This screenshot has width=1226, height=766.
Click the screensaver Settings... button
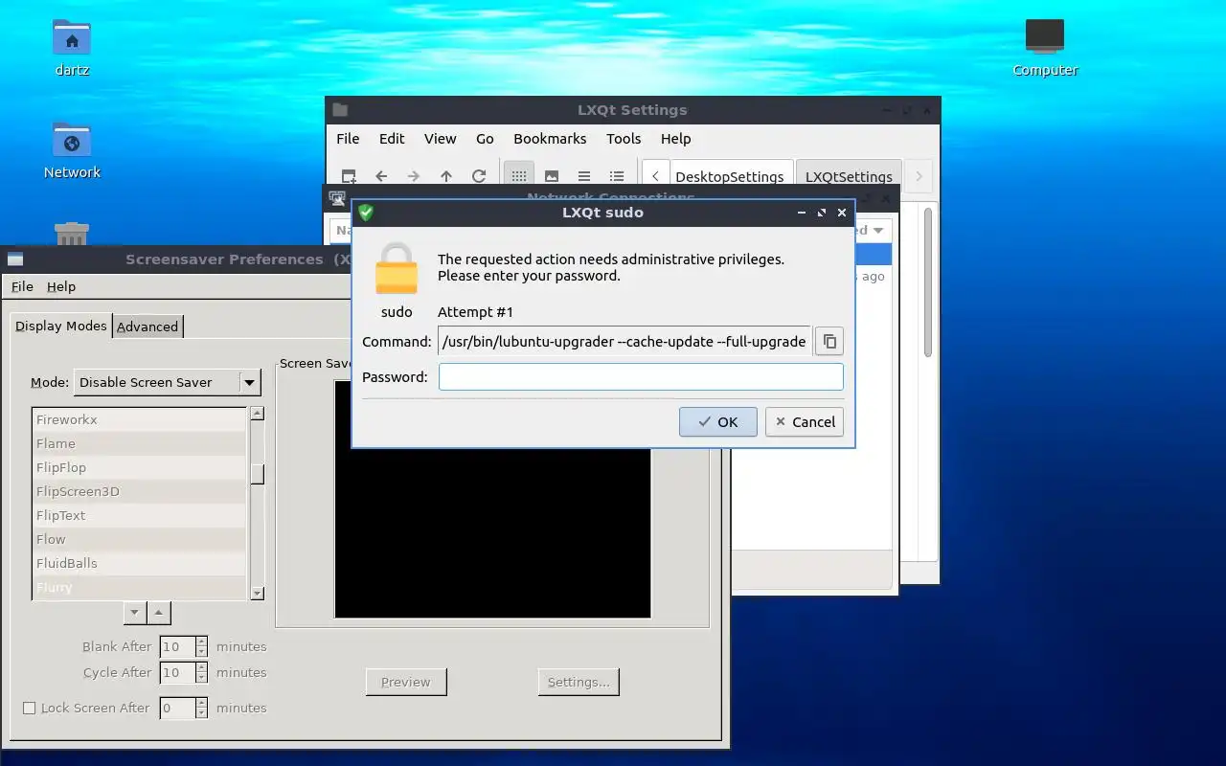pyautogui.click(x=579, y=683)
